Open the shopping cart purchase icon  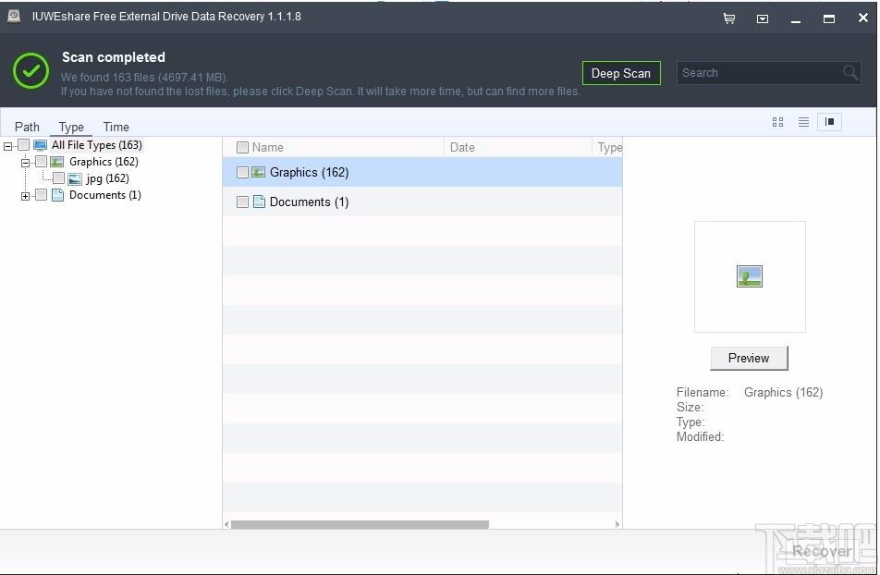point(729,18)
